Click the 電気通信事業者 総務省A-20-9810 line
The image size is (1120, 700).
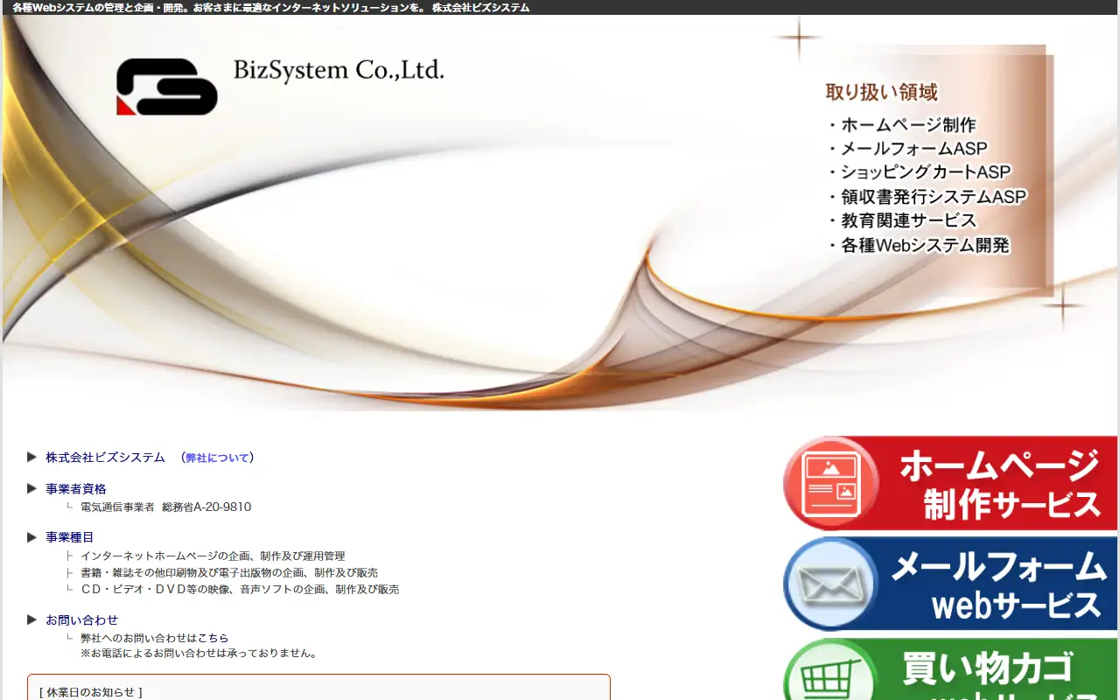[165, 507]
